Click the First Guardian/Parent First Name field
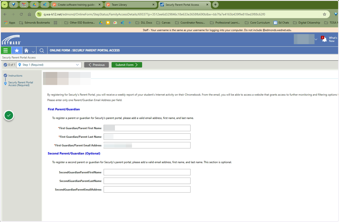 [x=147, y=128]
